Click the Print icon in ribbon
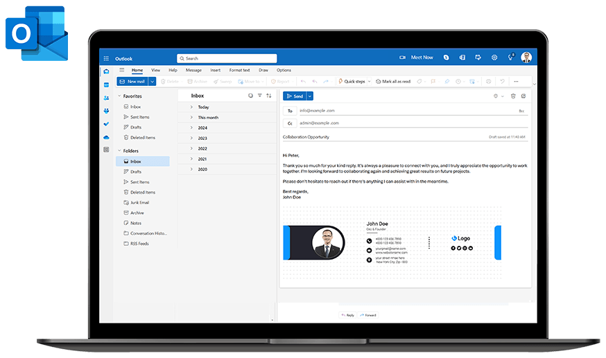This screenshot has height=358, width=606. (489, 82)
